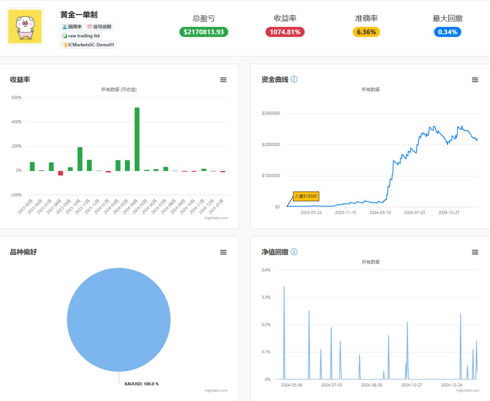Click the XAUUSD: 100.0 % pie label
Viewport: 490px width, 401px height.
[142, 384]
